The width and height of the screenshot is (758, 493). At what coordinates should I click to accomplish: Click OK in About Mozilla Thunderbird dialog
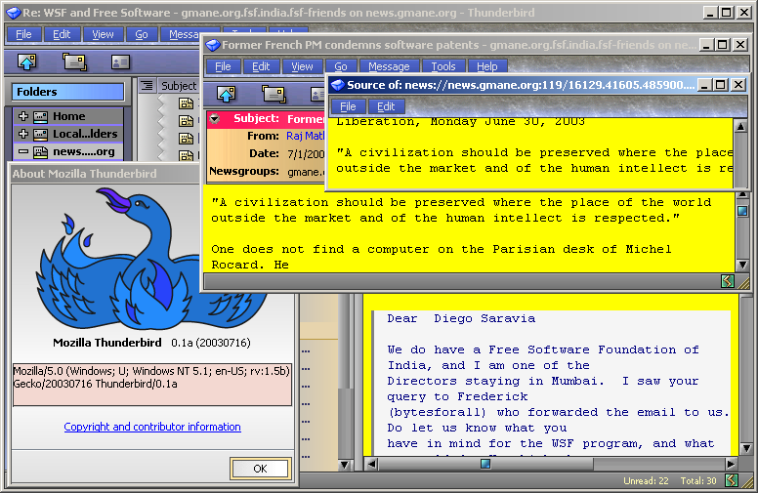(259, 469)
